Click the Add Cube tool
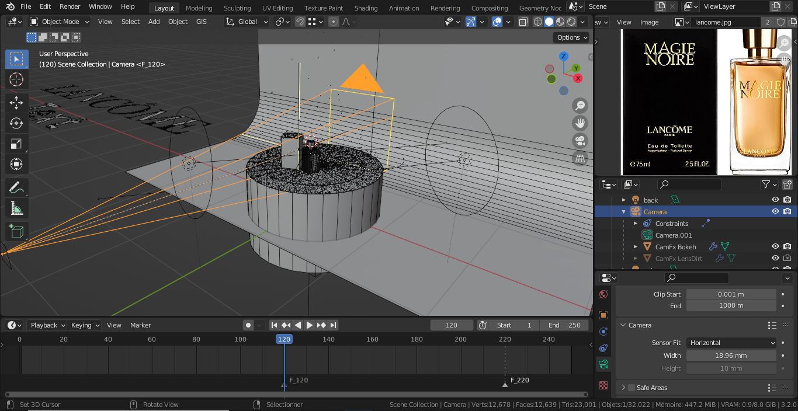Viewport: 798px width, 411px height. pos(16,231)
